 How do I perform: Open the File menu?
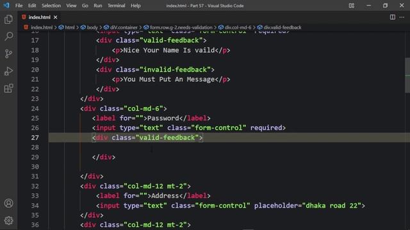click(19, 6)
